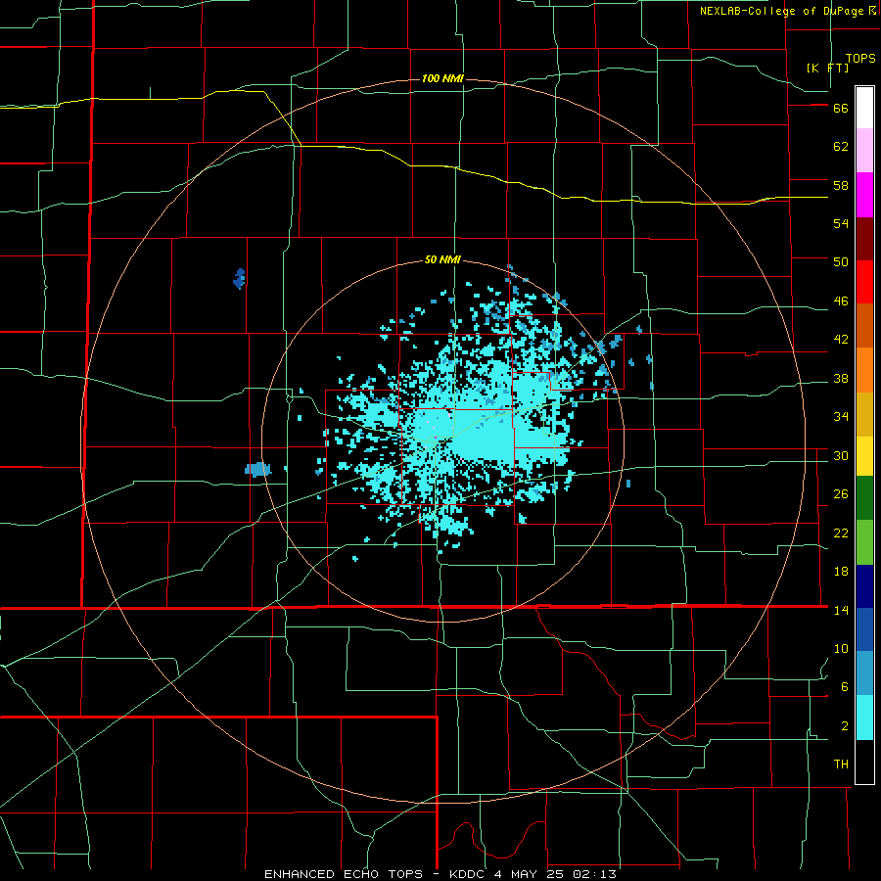Click the navy legend swatch near 18
881x881 pixels.
(864, 586)
